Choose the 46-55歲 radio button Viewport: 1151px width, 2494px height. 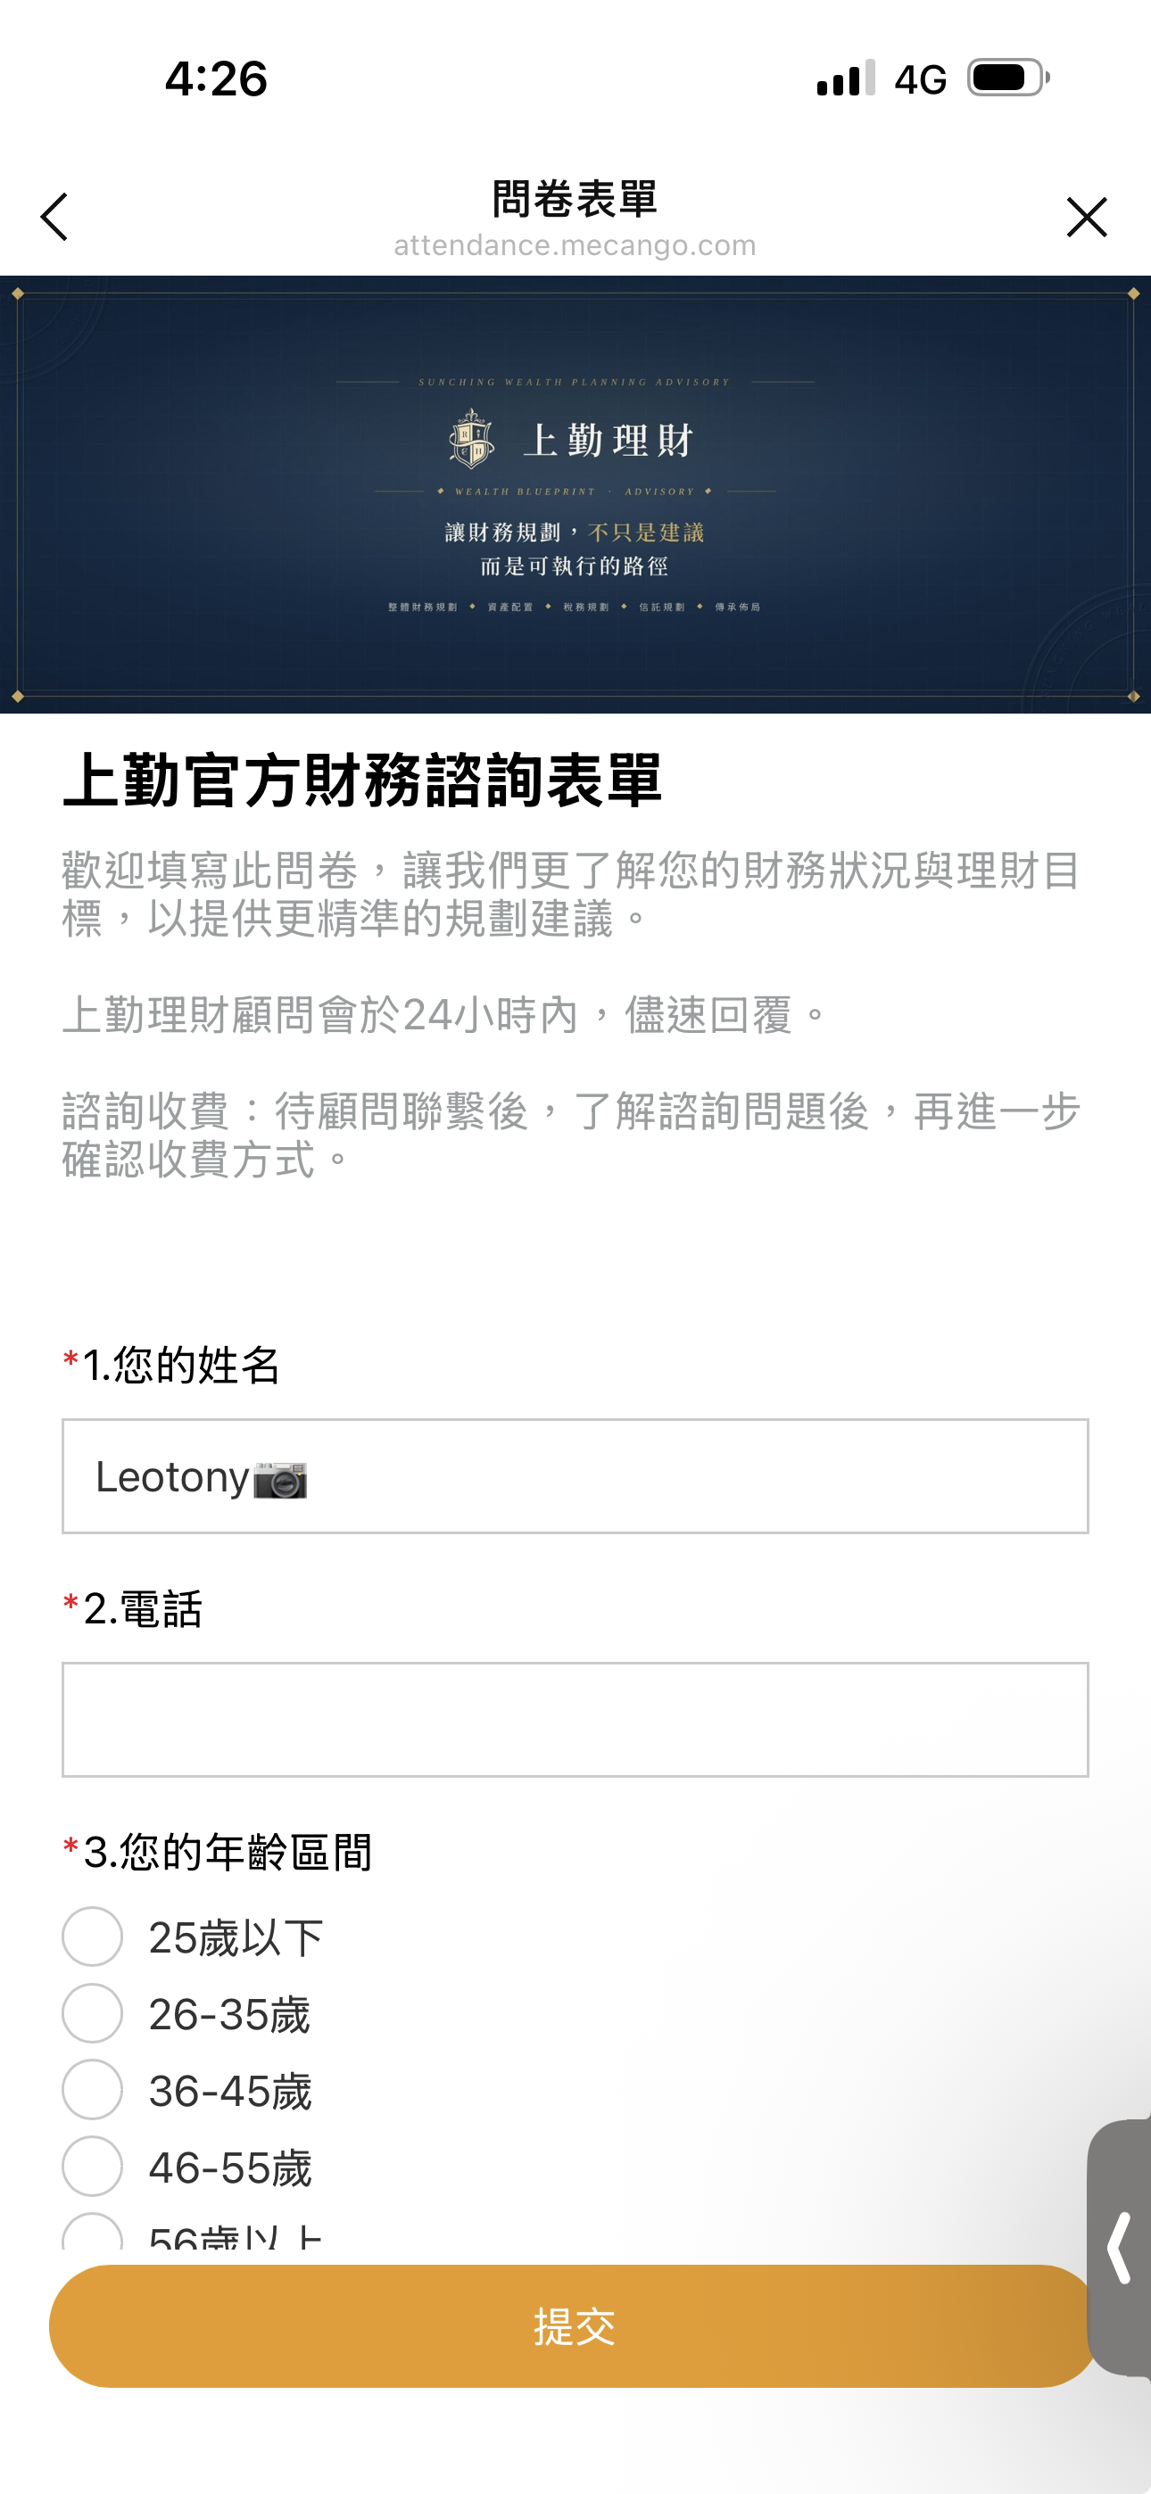point(92,2166)
